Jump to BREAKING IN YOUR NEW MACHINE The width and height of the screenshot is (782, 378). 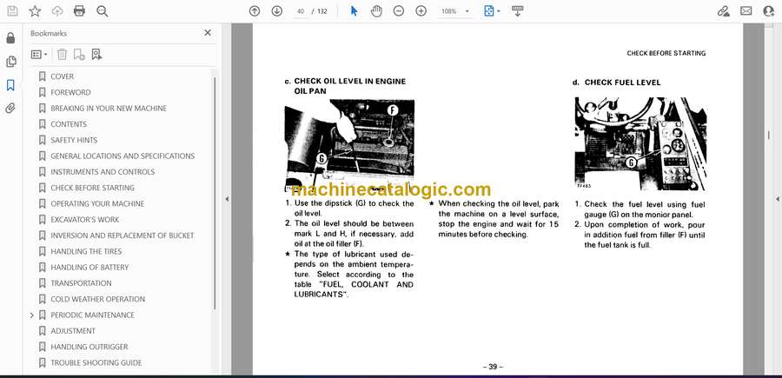[x=109, y=109]
